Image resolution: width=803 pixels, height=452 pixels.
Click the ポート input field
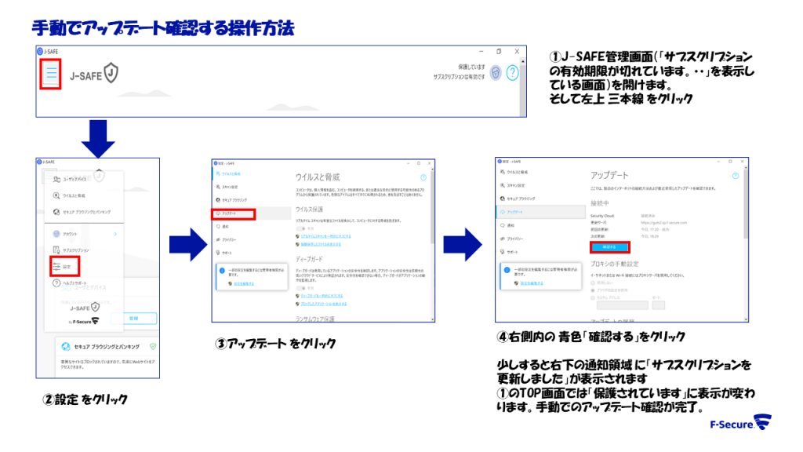click(x=658, y=305)
